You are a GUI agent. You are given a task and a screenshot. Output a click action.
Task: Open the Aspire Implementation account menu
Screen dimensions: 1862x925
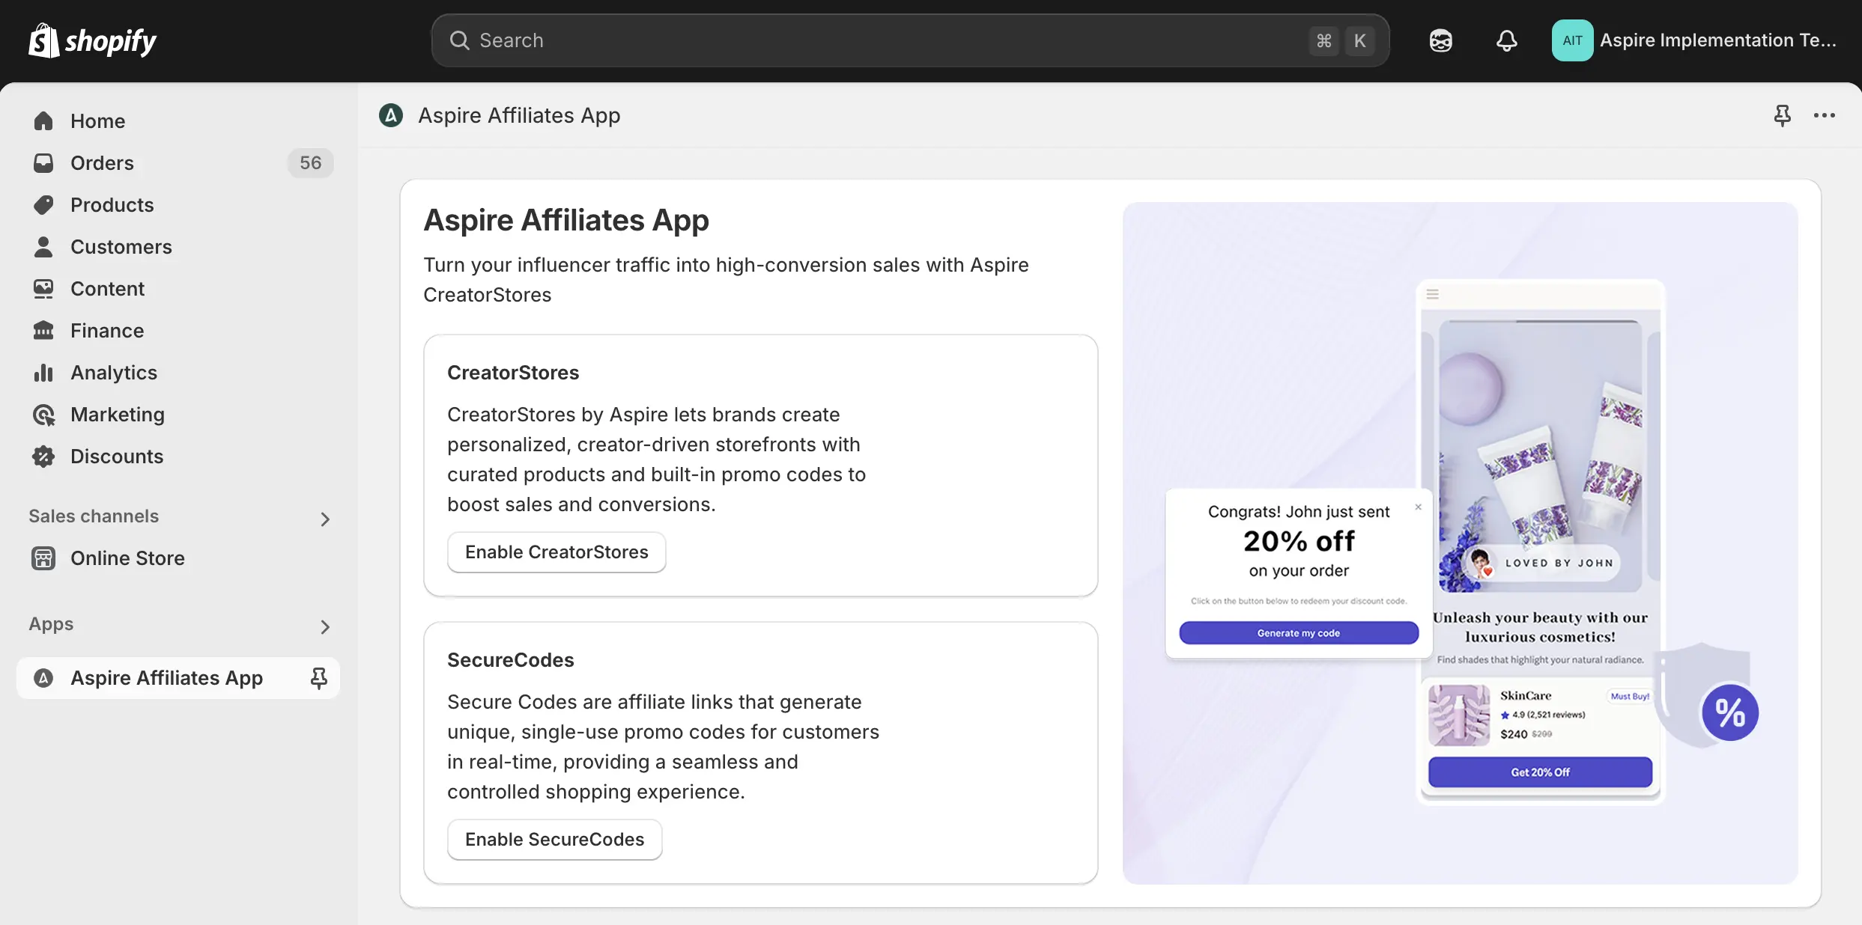[1694, 40]
